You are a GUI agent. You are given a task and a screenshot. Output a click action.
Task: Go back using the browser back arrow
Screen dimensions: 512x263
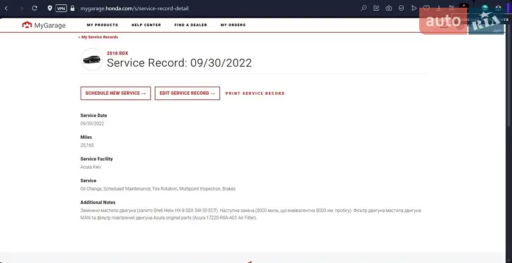[6, 8]
